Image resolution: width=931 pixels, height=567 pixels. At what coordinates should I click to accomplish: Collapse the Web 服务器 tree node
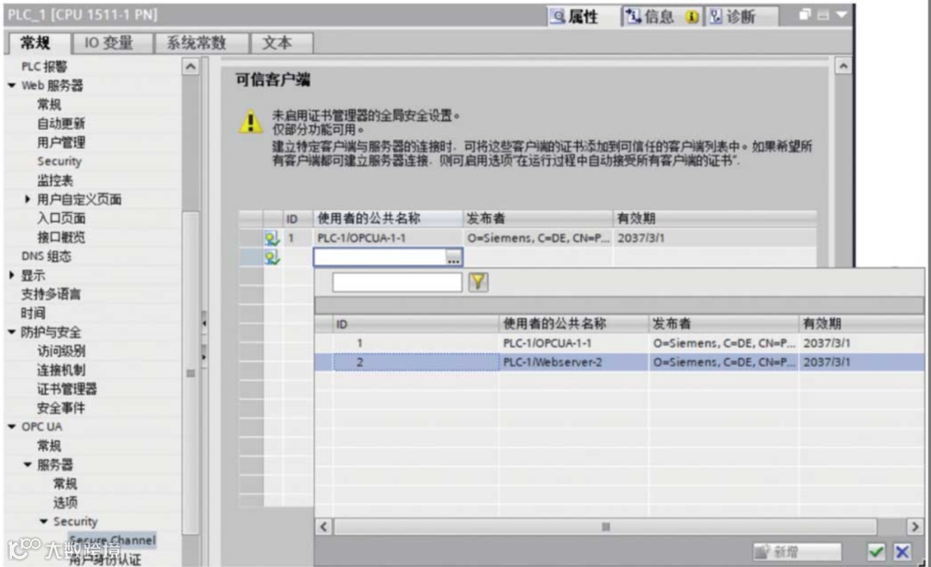click(12, 85)
